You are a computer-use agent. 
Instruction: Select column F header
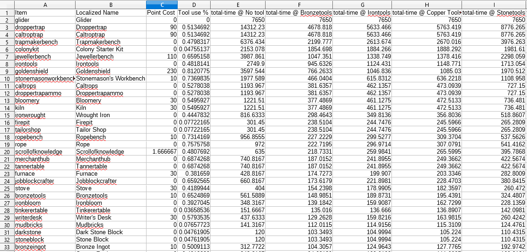(299, 5)
